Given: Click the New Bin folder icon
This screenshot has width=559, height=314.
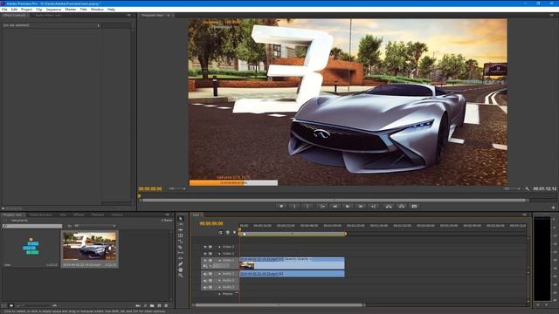Looking at the screenshot, I should (152, 305).
